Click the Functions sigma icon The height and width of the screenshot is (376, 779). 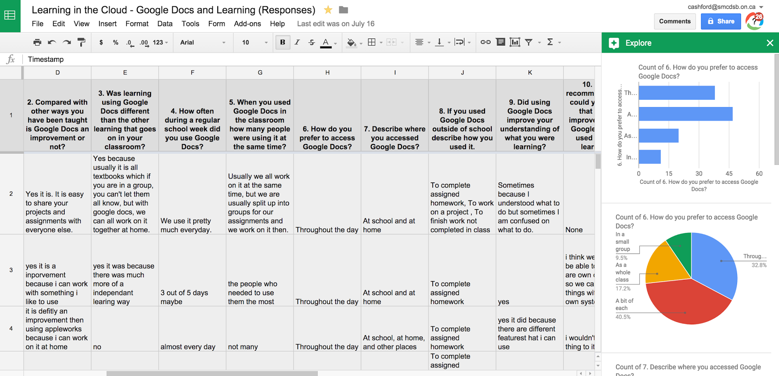550,42
